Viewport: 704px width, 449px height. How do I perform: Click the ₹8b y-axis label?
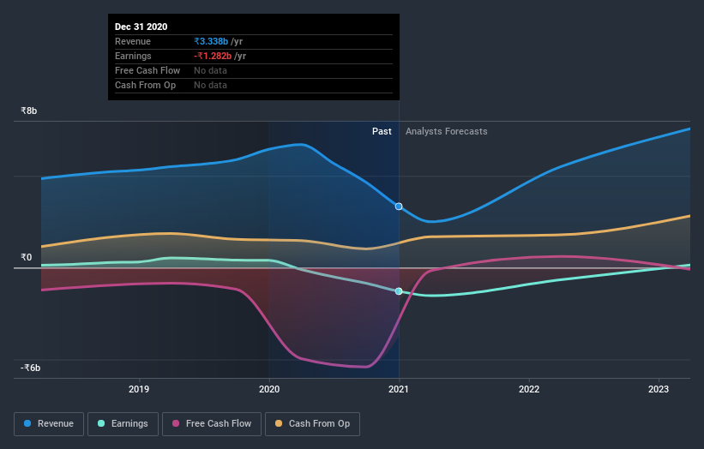click(29, 111)
